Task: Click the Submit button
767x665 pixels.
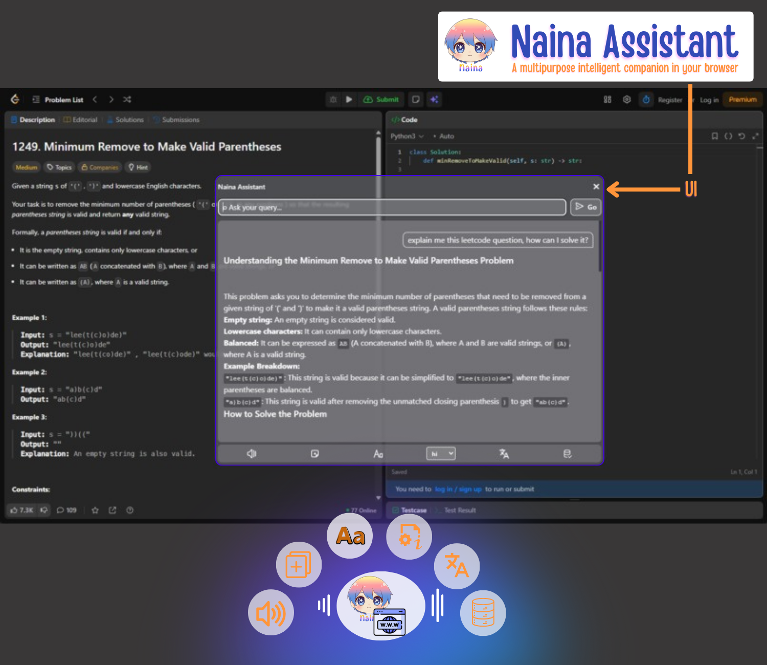Action: (x=381, y=100)
